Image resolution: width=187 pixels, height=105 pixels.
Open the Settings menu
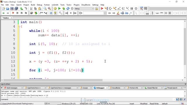pyautogui.click(x=95, y=5)
